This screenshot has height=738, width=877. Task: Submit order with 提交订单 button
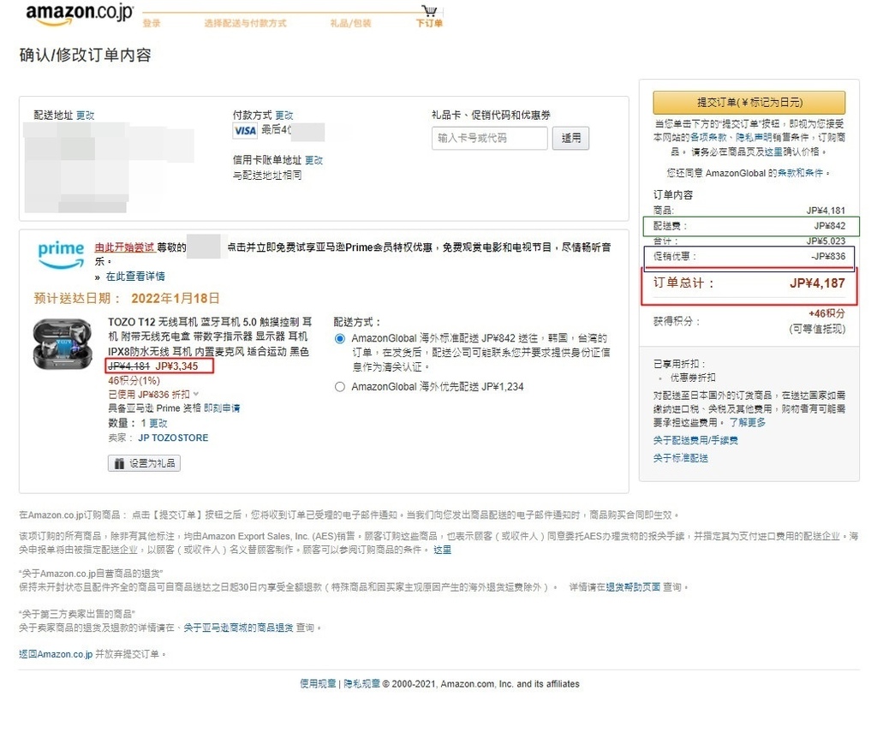[749, 103]
